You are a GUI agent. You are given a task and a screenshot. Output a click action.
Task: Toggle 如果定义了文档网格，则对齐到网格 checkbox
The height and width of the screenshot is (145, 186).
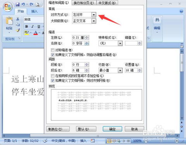click(x=53, y=81)
